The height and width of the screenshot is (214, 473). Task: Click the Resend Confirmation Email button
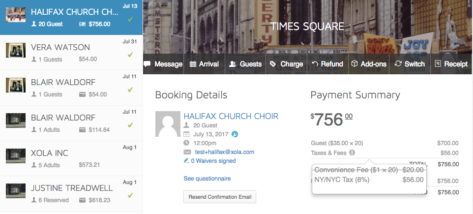click(x=220, y=197)
